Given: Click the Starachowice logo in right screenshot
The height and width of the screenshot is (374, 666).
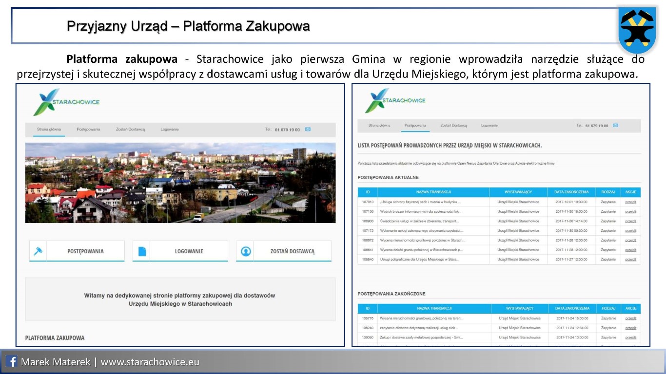Looking at the screenshot, I should pyautogui.click(x=395, y=100).
